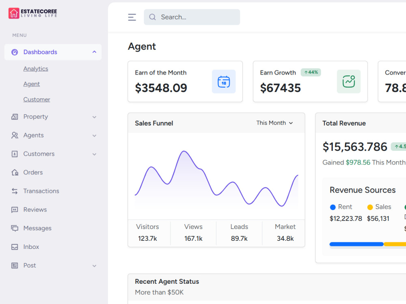
Task: Expand the Customers submenu chevron
Action: [x=95, y=154]
